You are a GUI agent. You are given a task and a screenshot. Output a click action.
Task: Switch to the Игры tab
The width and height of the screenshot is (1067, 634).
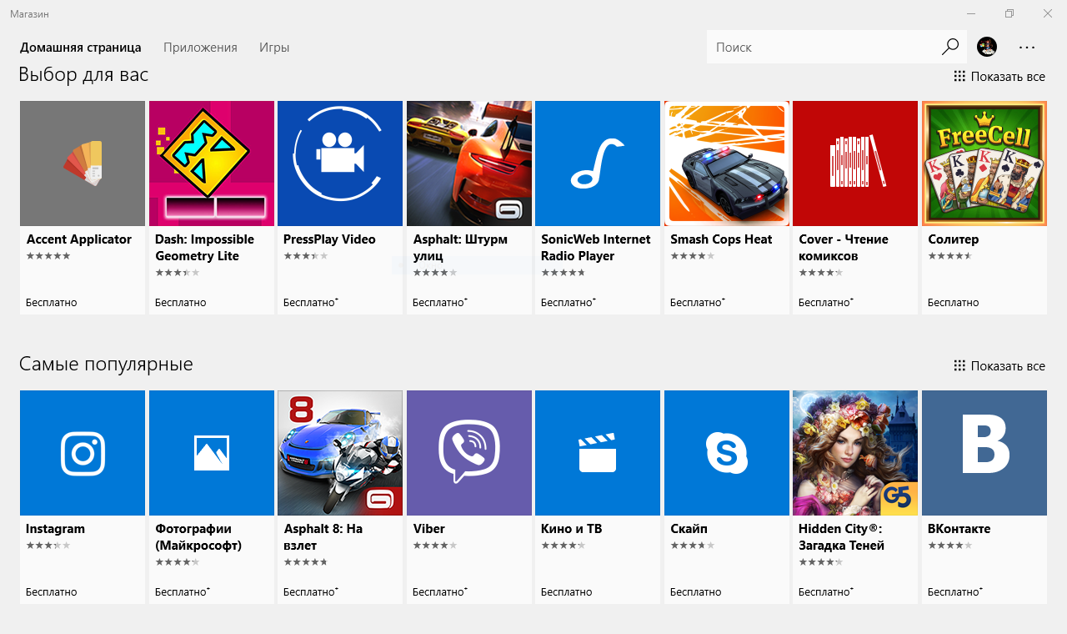(x=274, y=48)
